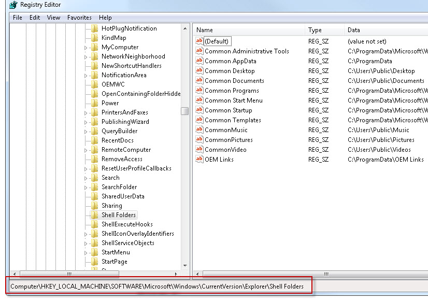Expand the ShellServiceObjects key
This screenshot has width=428, height=301.
pos(85,243)
